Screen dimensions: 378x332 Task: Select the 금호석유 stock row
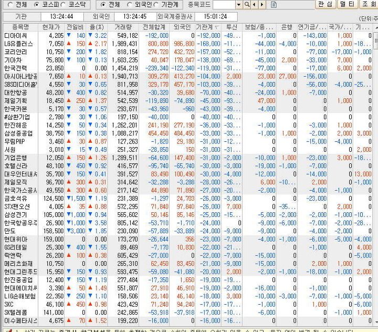coord(188,199)
